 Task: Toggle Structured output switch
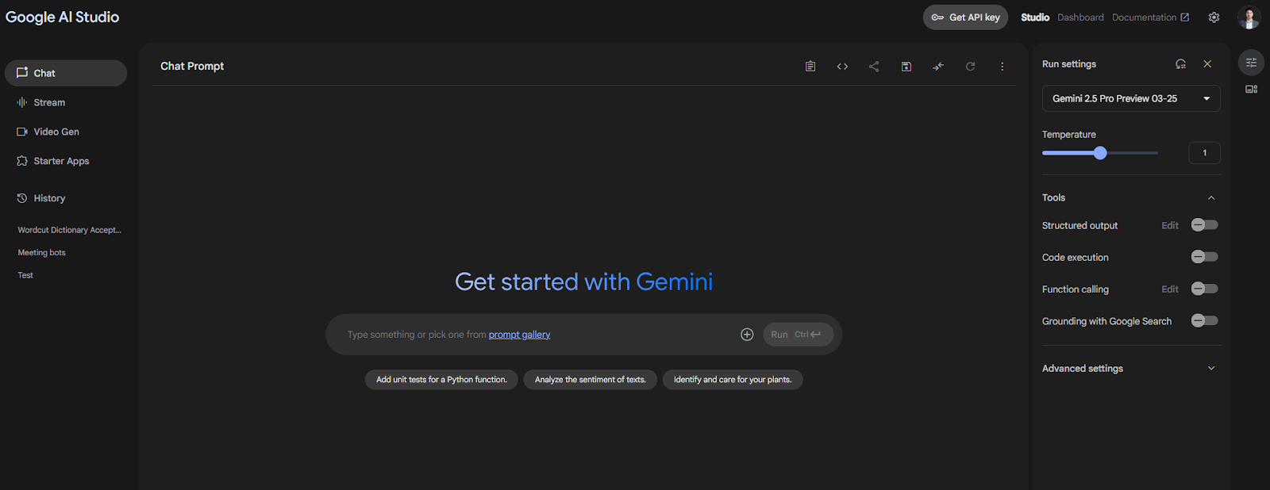coord(1204,225)
